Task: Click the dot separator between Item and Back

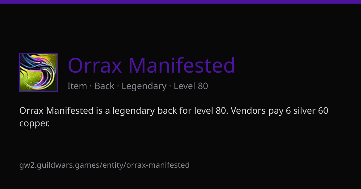Action: coord(91,86)
